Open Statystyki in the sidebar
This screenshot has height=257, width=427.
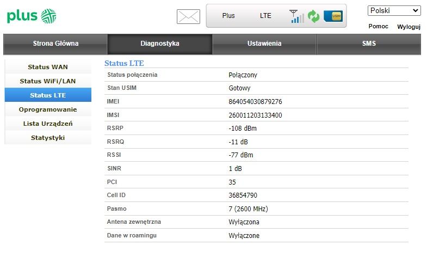click(x=48, y=138)
